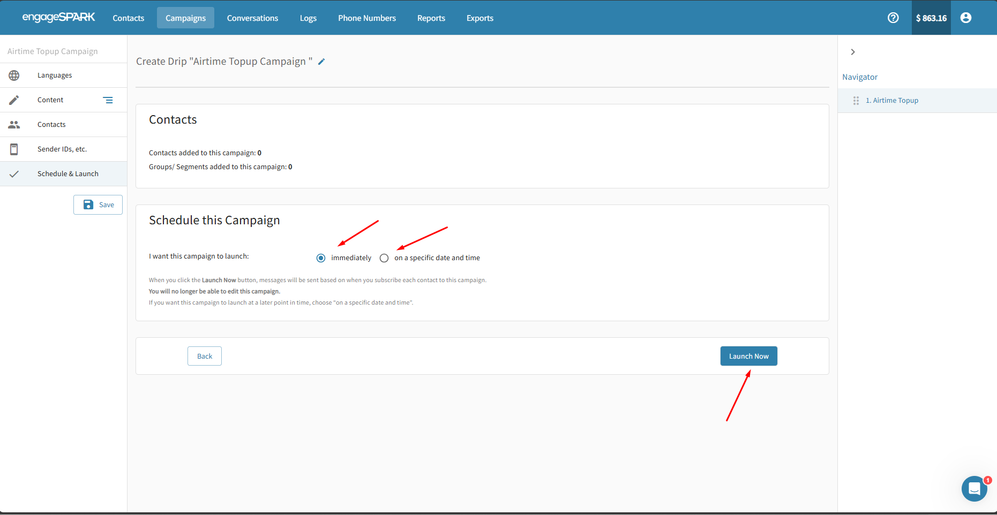The height and width of the screenshot is (515, 997).
Task: Click the Languages globe icon
Action: click(14, 75)
